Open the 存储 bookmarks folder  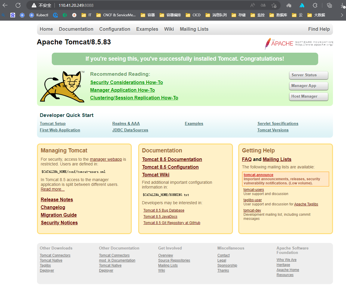(x=239, y=15)
